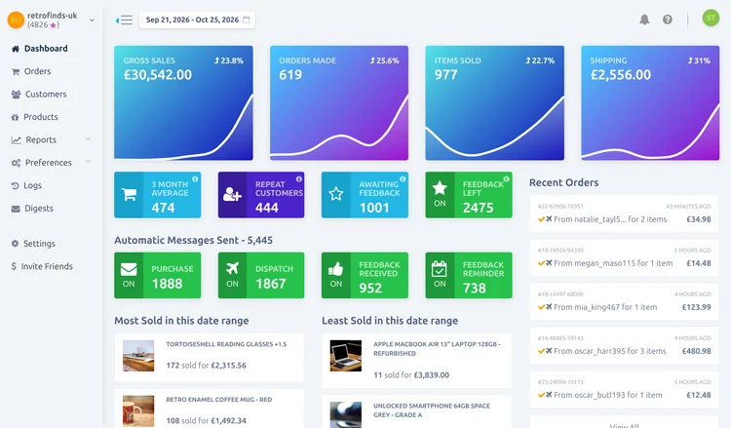Open the Products page
731x428 pixels.
(41, 117)
